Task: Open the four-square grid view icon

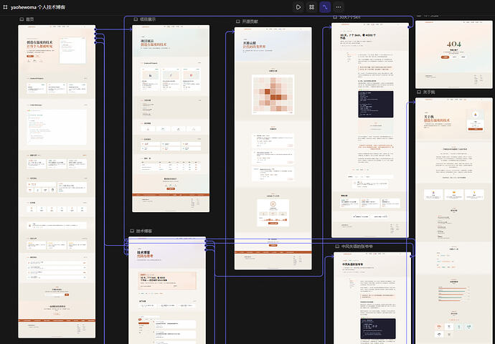Action: coord(311,7)
